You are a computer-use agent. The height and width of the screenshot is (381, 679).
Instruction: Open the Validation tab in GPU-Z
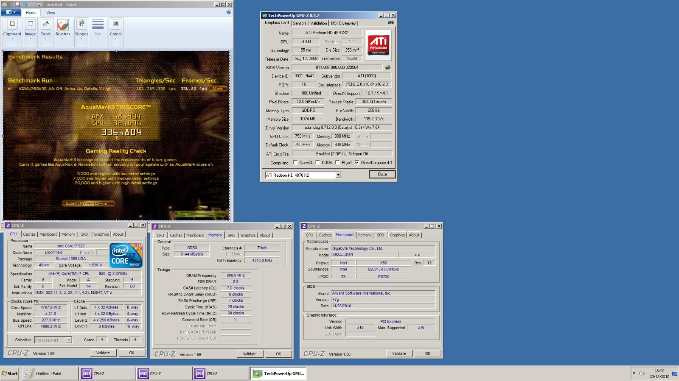point(318,23)
